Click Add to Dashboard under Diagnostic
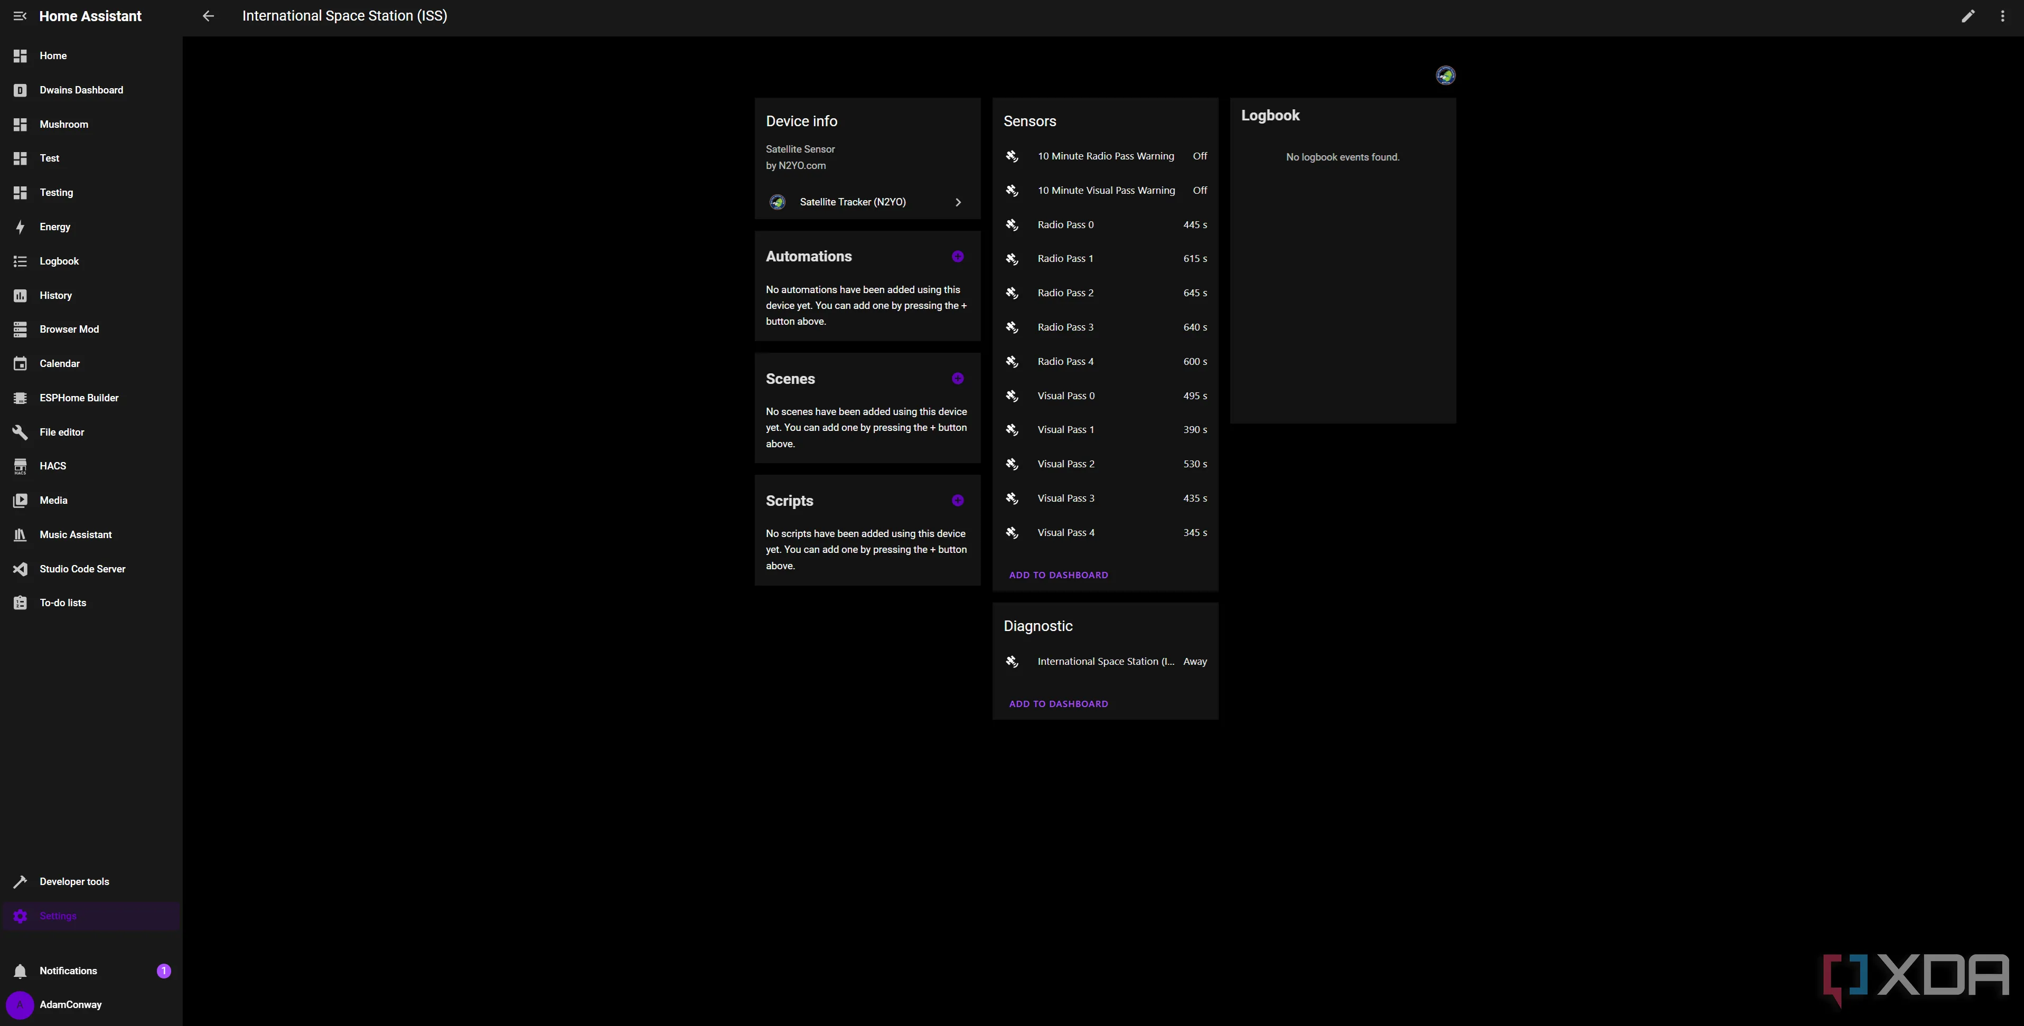 [1058, 704]
